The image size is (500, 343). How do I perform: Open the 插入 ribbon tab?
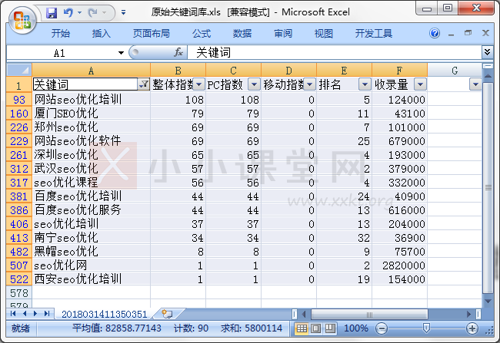click(x=101, y=34)
